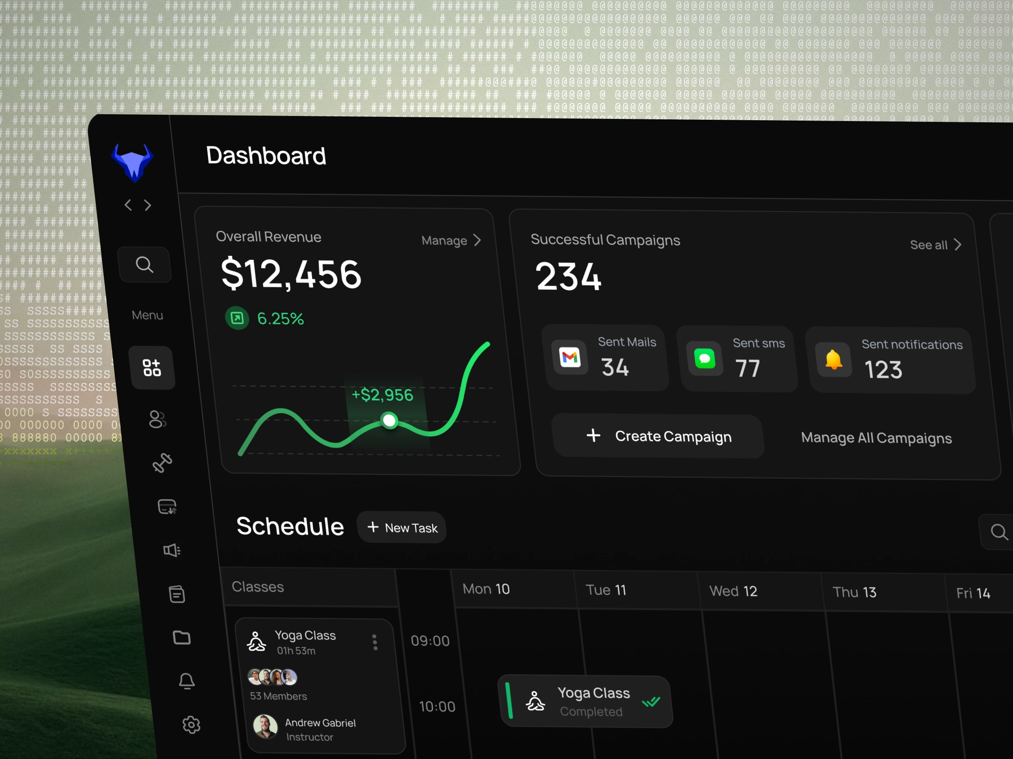Open the settings gear icon
The height and width of the screenshot is (759, 1013).
pos(192,725)
